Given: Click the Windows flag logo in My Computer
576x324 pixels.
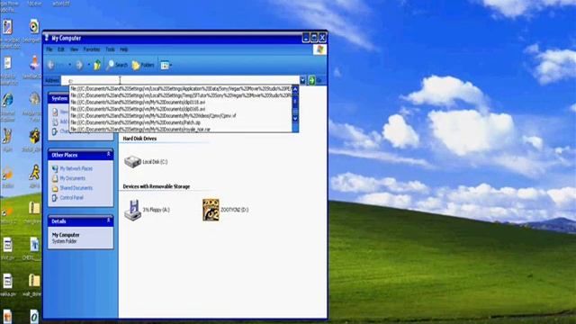Looking at the screenshot, I should click(x=319, y=49).
